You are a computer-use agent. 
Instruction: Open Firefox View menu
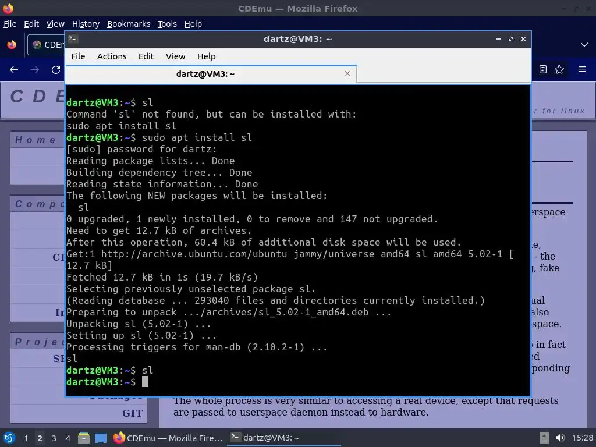(55, 24)
